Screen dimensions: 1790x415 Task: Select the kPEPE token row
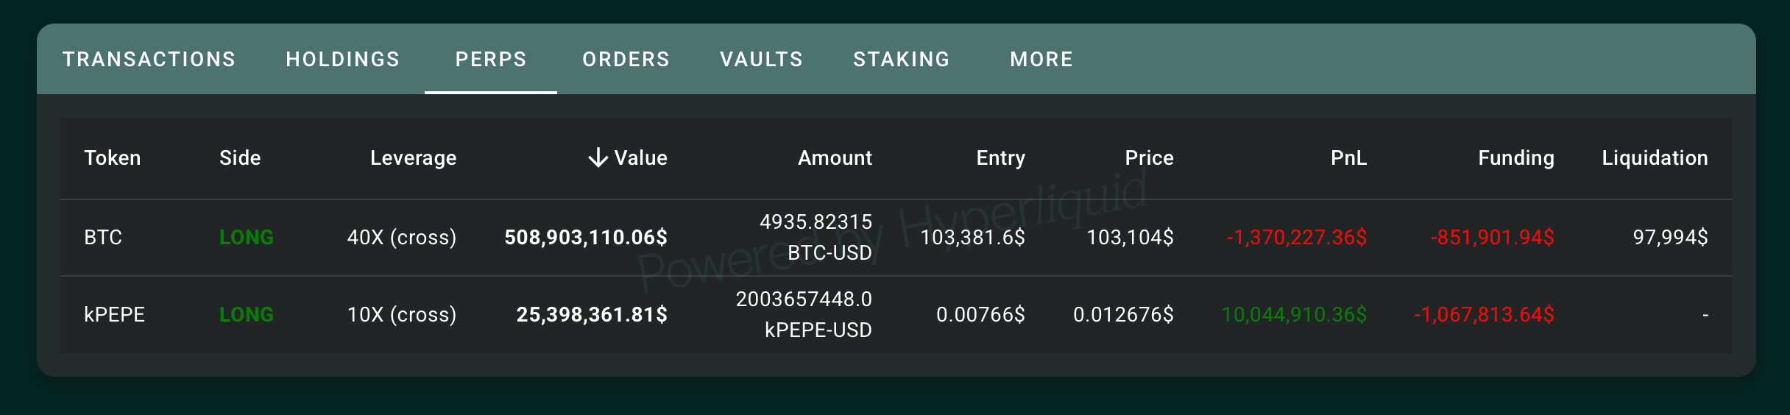tap(115, 315)
